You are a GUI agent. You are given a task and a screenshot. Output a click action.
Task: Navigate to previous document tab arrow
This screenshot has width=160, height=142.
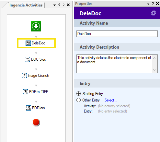[x=59, y=5]
